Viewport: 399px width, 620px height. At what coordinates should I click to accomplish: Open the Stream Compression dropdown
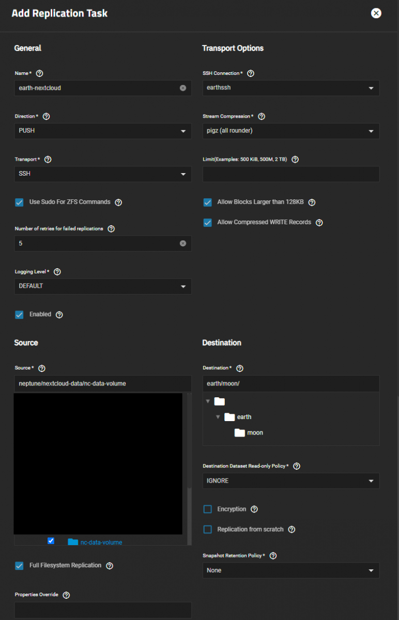coord(291,131)
